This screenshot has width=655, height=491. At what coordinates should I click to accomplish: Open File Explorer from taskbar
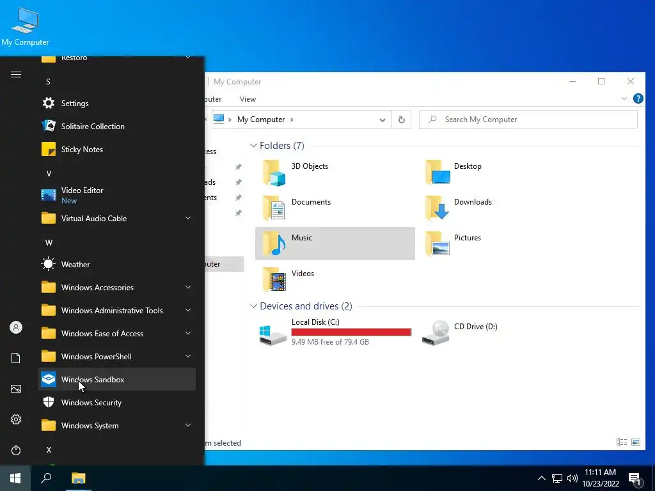(78, 478)
